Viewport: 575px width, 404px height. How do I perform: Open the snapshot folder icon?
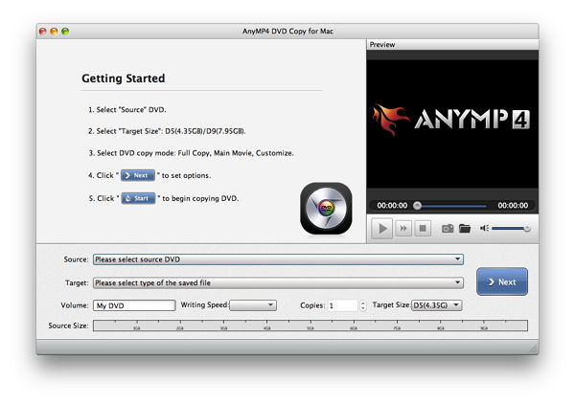click(464, 229)
